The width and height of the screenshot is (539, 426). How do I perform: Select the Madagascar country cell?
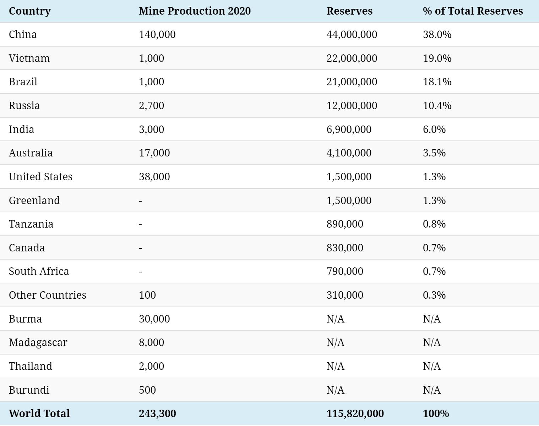point(38,342)
